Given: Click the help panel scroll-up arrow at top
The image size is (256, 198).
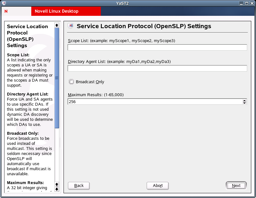Looking at the screenshot, I should 57,25.
